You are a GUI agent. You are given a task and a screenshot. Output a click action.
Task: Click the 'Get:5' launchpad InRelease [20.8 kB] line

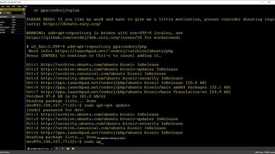pyautogui.click(x=116, y=83)
